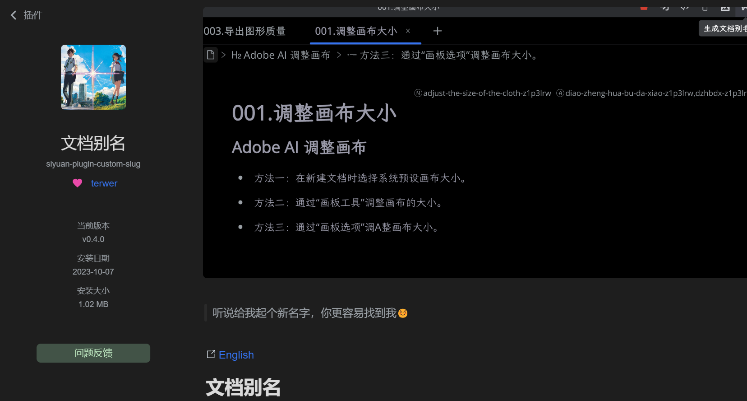Click the pink heart sponsor icon

[x=78, y=183]
